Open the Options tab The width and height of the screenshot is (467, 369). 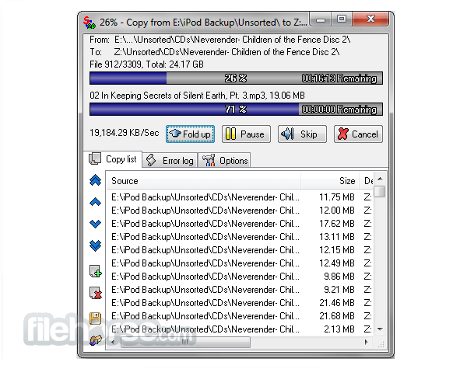click(224, 161)
